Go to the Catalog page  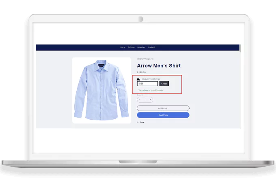(x=131, y=47)
